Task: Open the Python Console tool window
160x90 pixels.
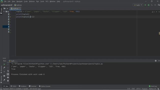Action: click(44, 86)
